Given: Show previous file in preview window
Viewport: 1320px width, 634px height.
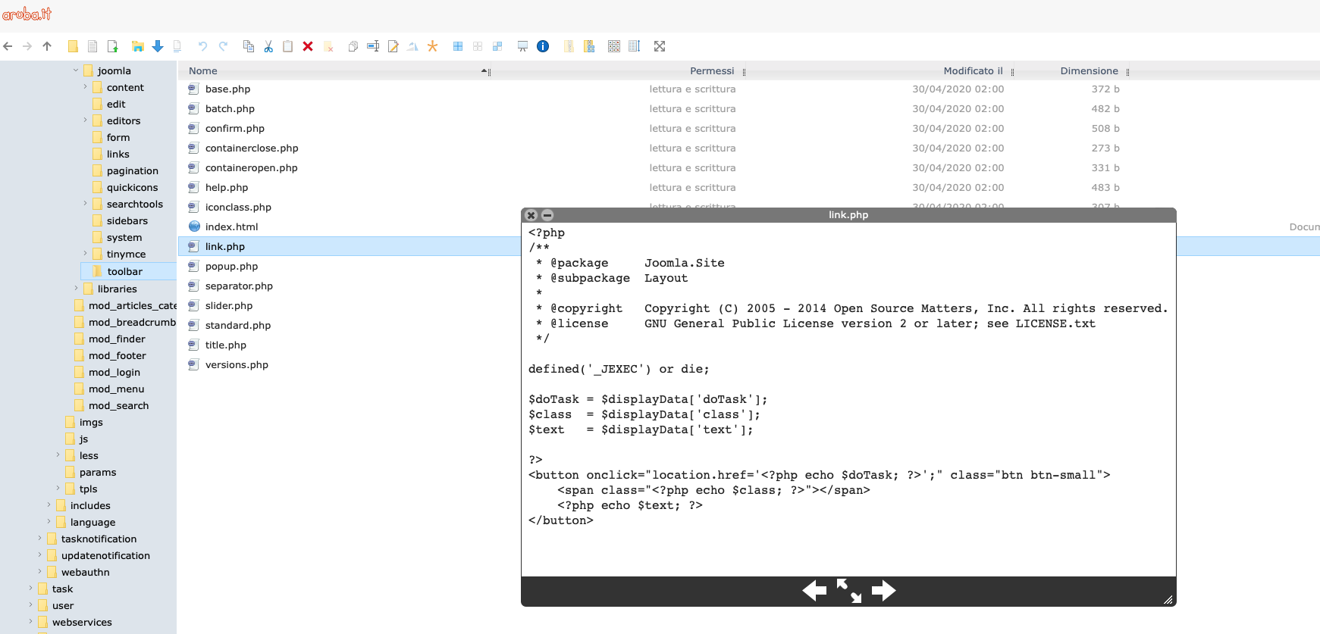Looking at the screenshot, I should [814, 590].
